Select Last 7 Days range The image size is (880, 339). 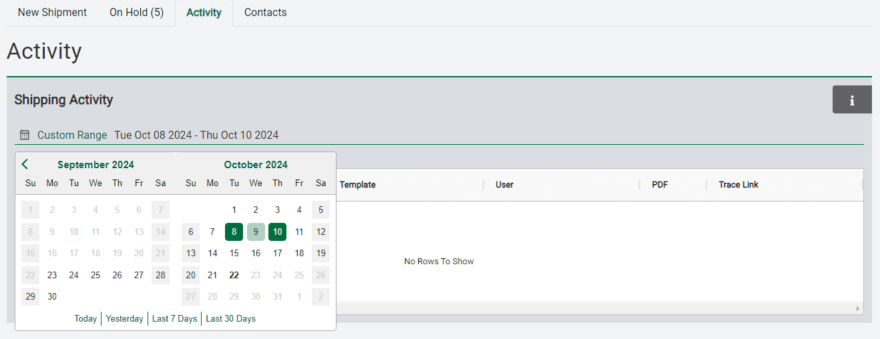[174, 318]
